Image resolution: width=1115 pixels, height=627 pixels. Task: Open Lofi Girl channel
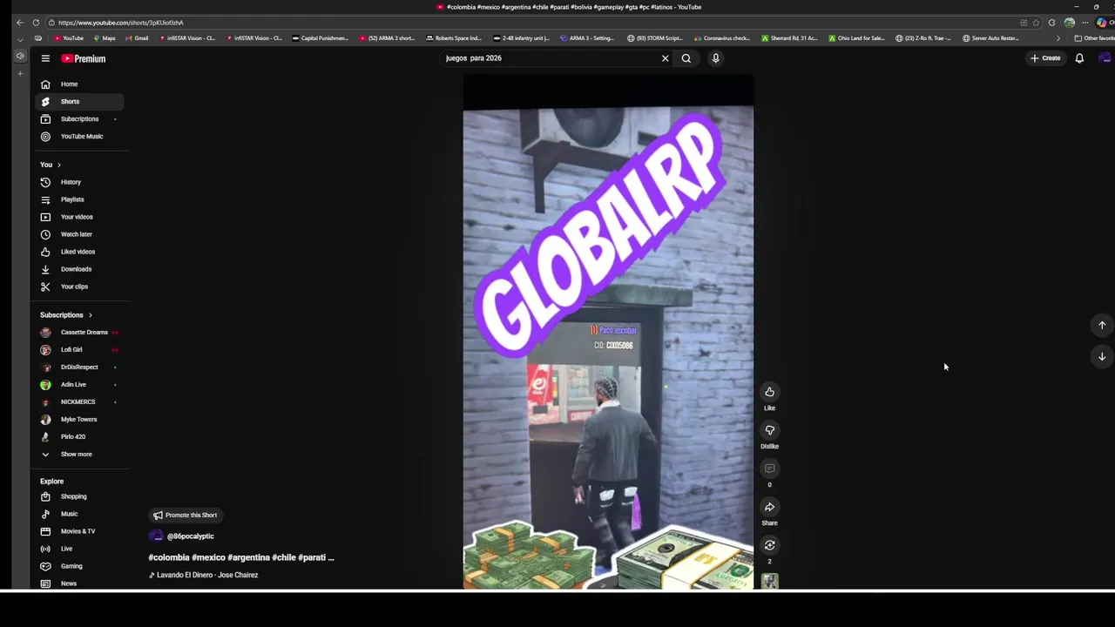(79, 350)
